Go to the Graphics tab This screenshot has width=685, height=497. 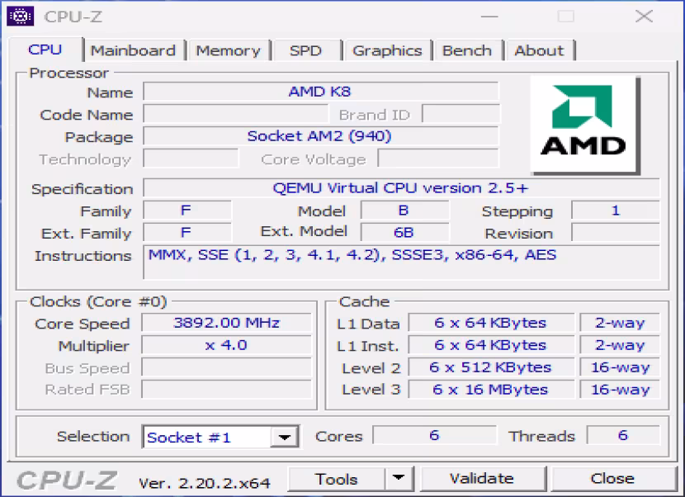pos(387,50)
